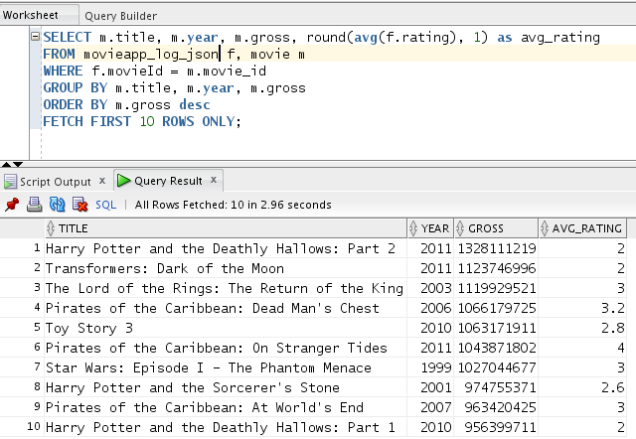Select 'Star Wars: Episode I - The Phantom Menace'
Screen dimensions: 636x439
click(x=226, y=367)
